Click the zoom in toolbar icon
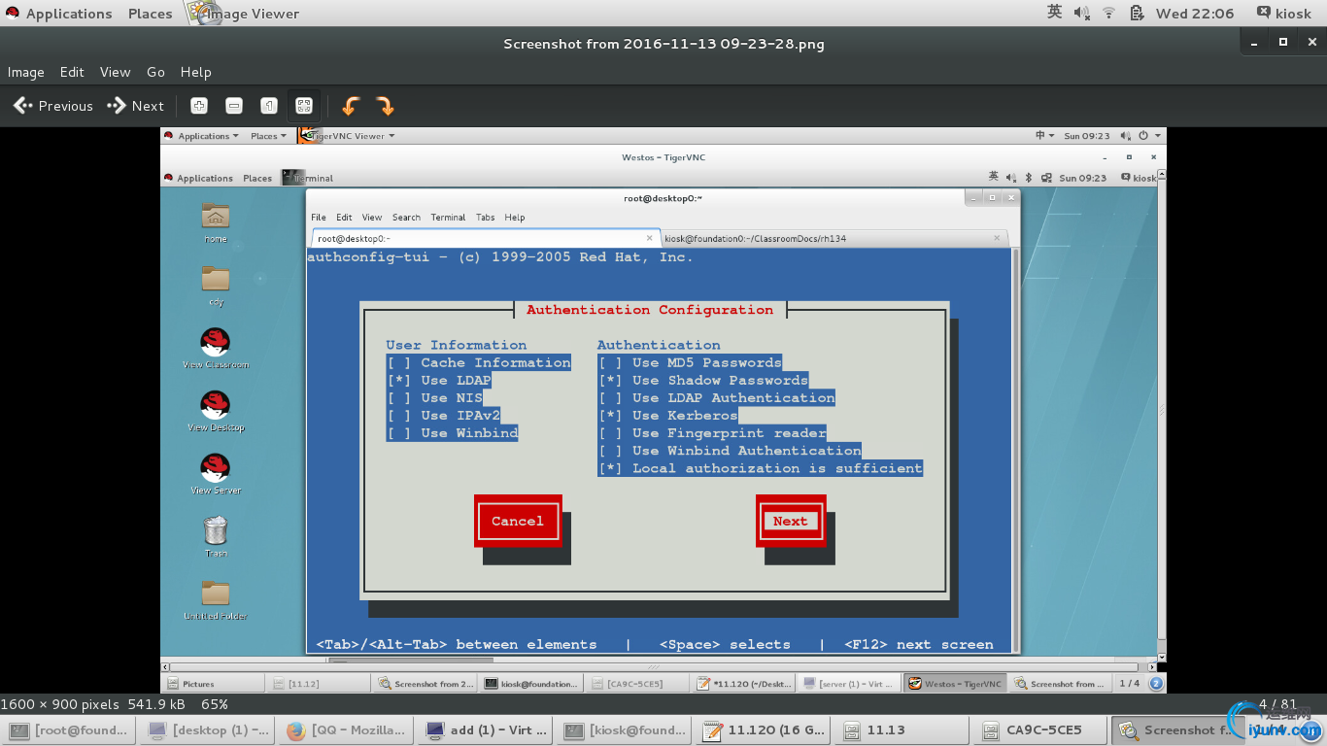The image size is (1327, 746). [x=199, y=106]
